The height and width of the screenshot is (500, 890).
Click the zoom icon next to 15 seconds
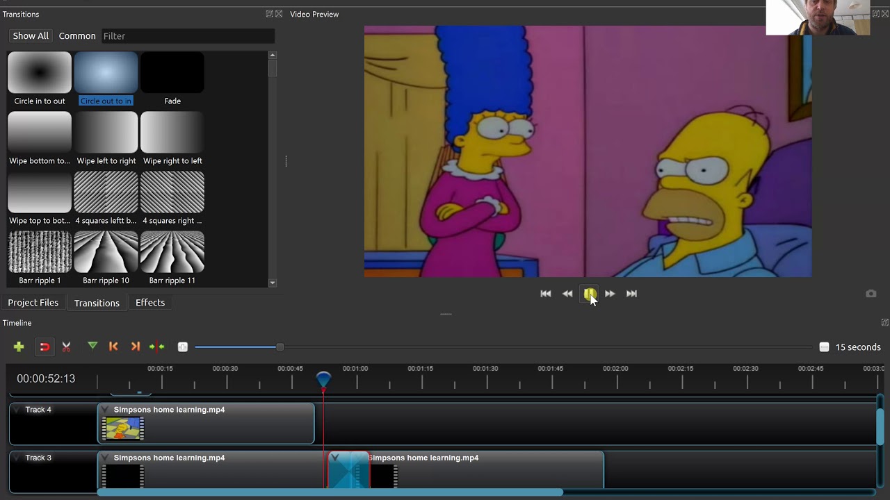[x=824, y=347]
